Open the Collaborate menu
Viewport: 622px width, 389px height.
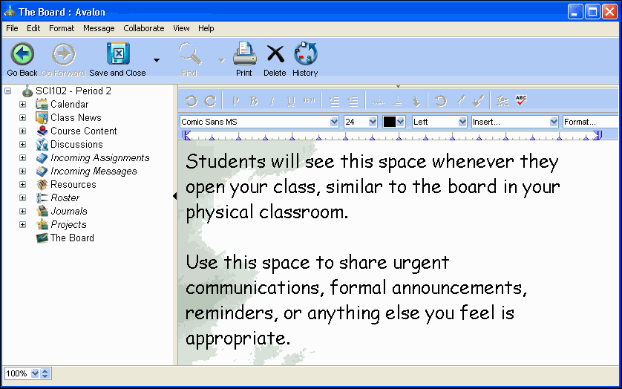click(143, 28)
